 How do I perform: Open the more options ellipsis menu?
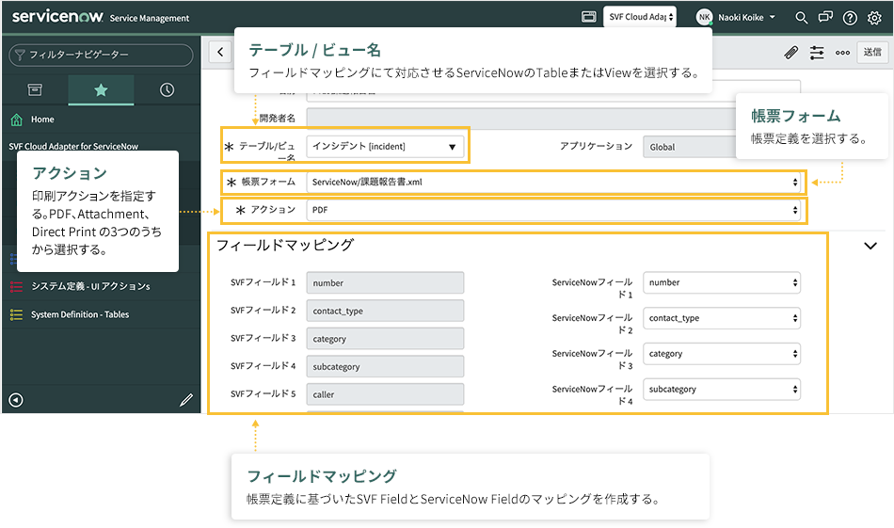tap(842, 54)
